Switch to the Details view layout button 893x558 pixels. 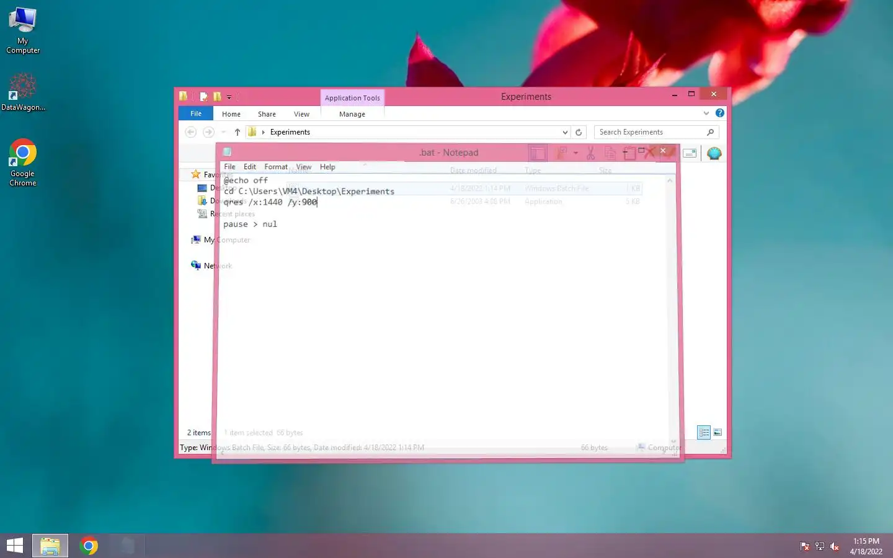click(x=704, y=432)
